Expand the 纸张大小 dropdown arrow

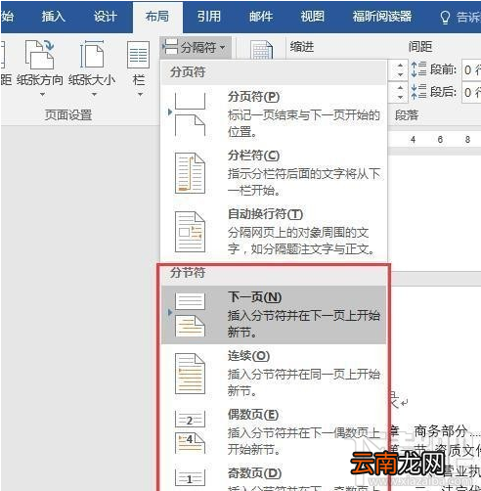click(x=94, y=95)
